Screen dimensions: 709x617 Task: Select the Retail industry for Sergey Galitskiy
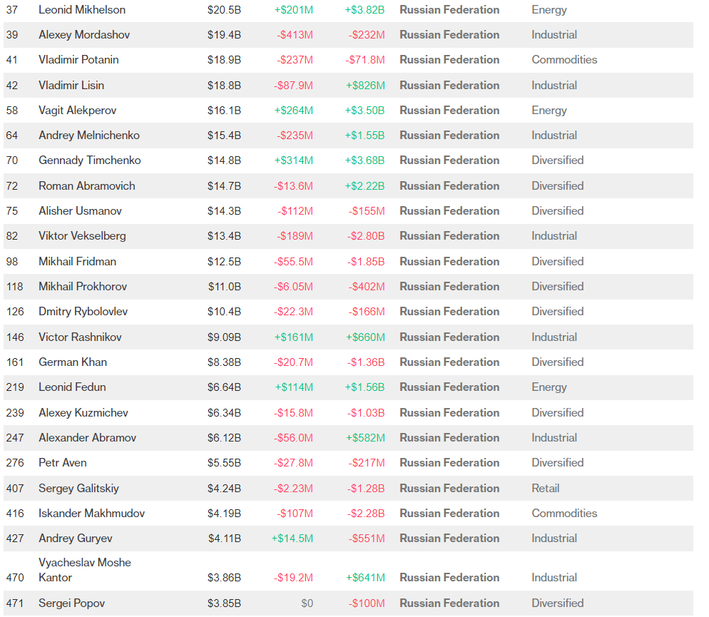545,489
